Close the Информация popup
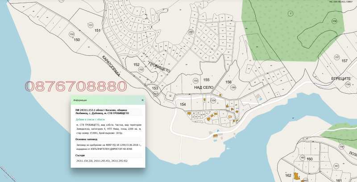 (142, 100)
